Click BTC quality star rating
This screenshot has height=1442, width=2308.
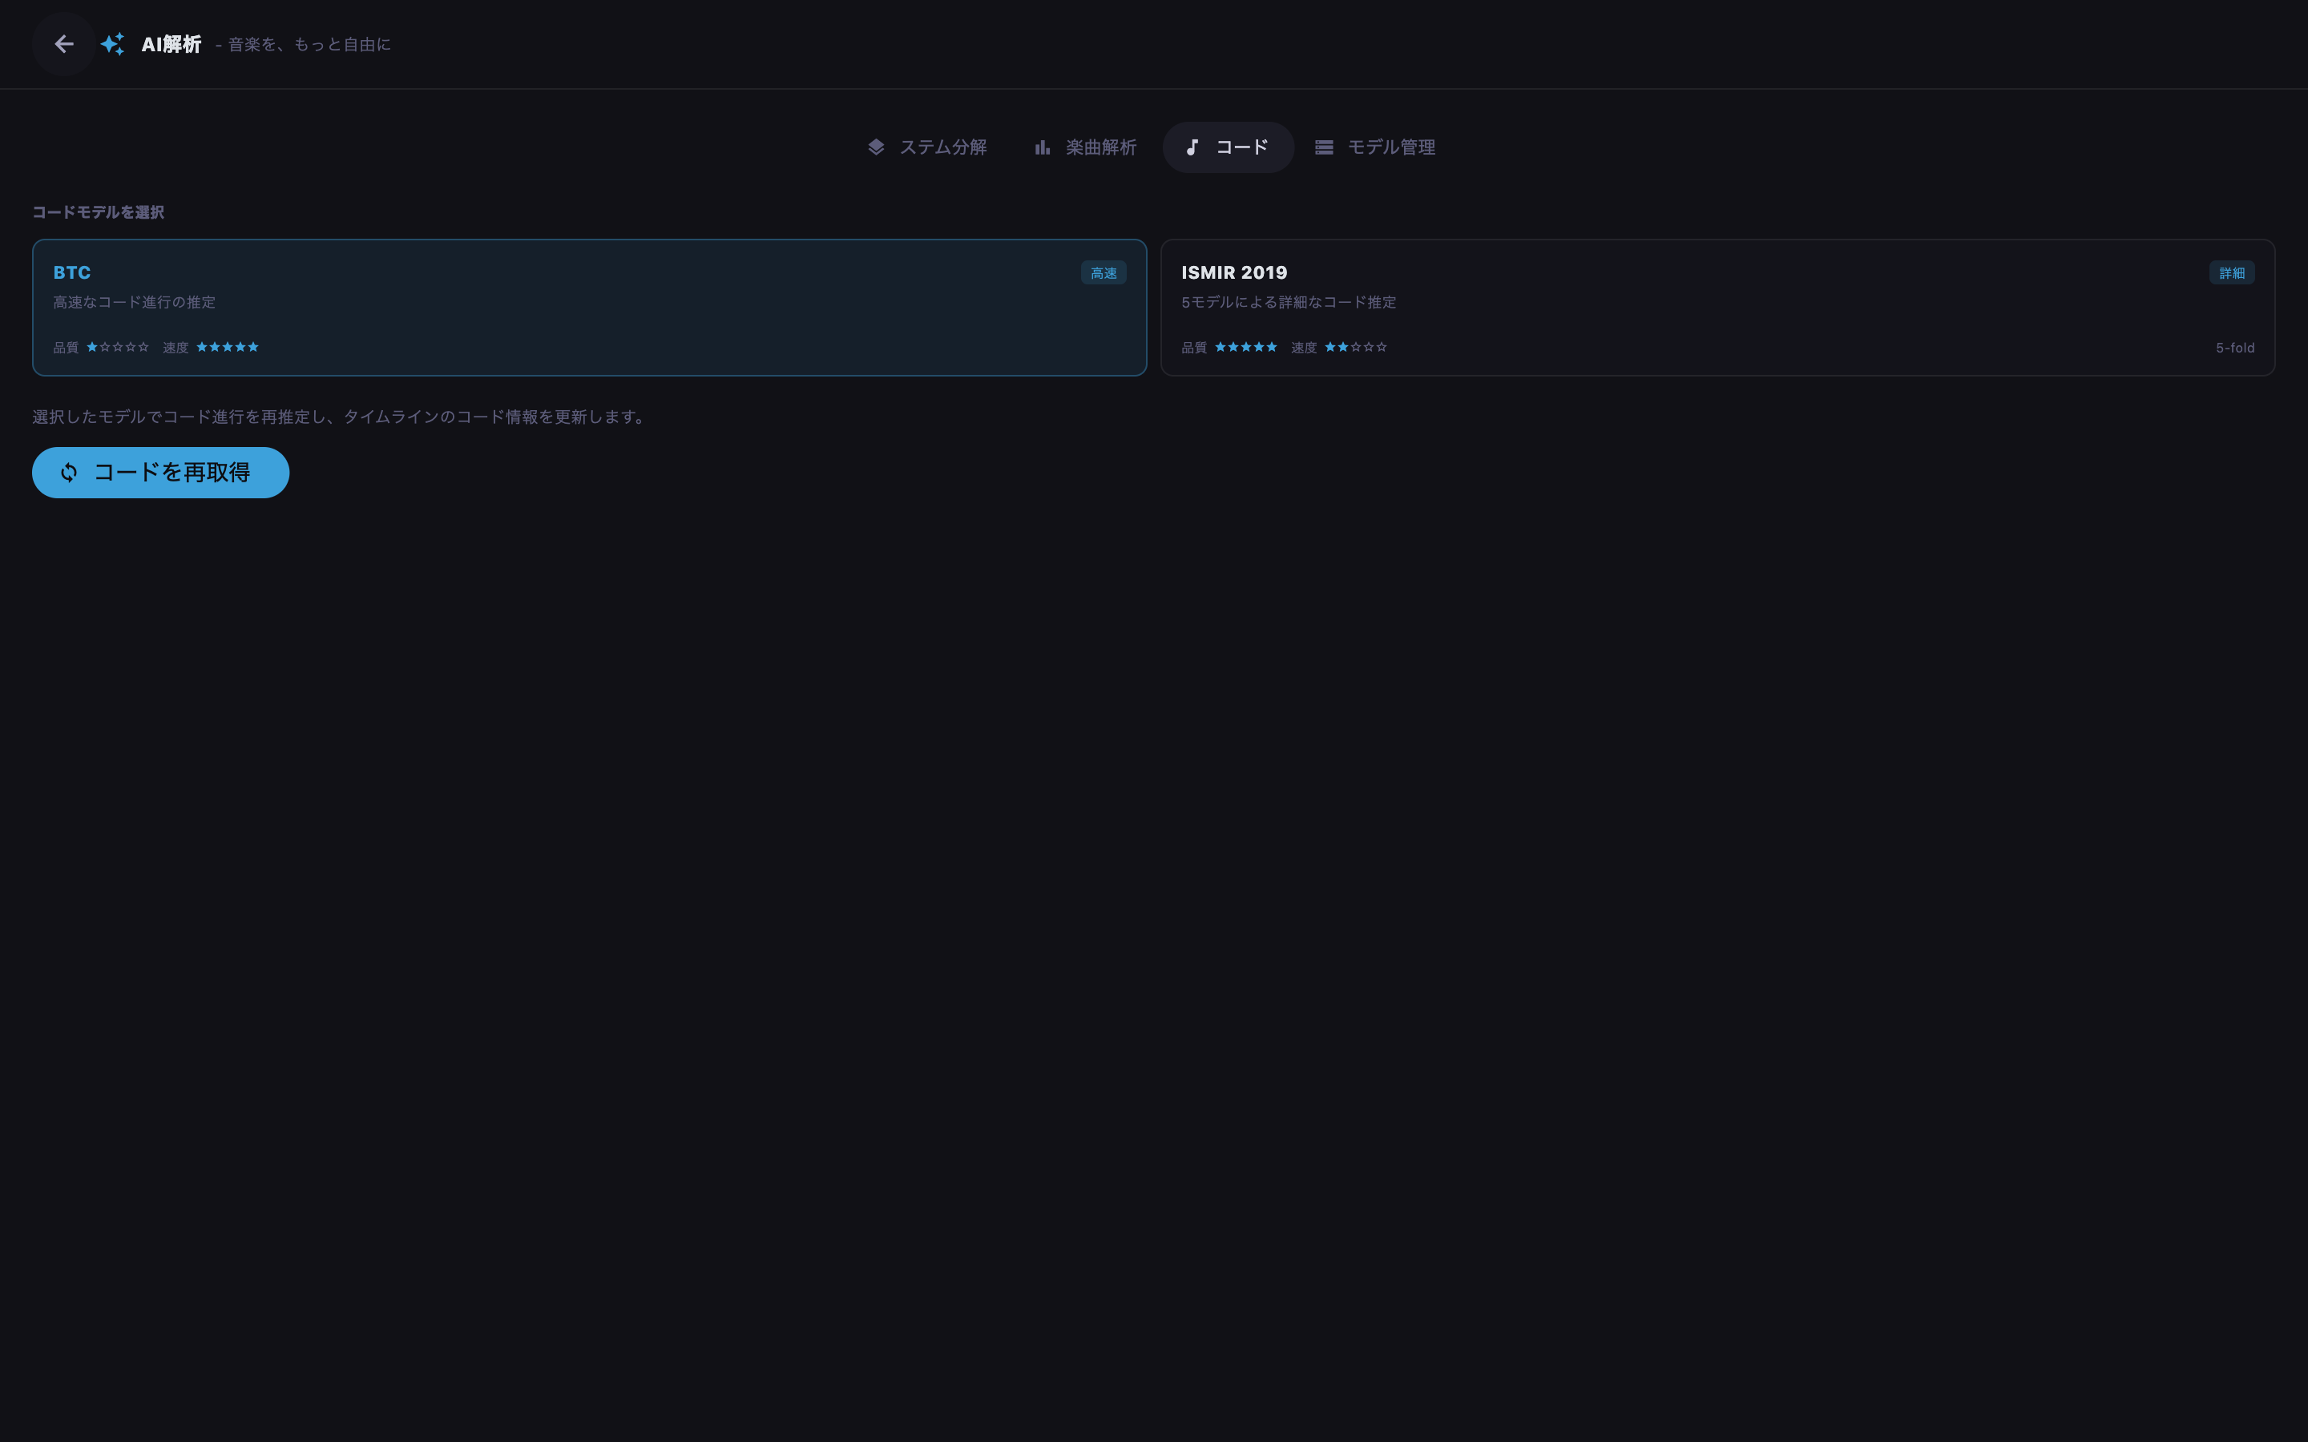point(117,347)
